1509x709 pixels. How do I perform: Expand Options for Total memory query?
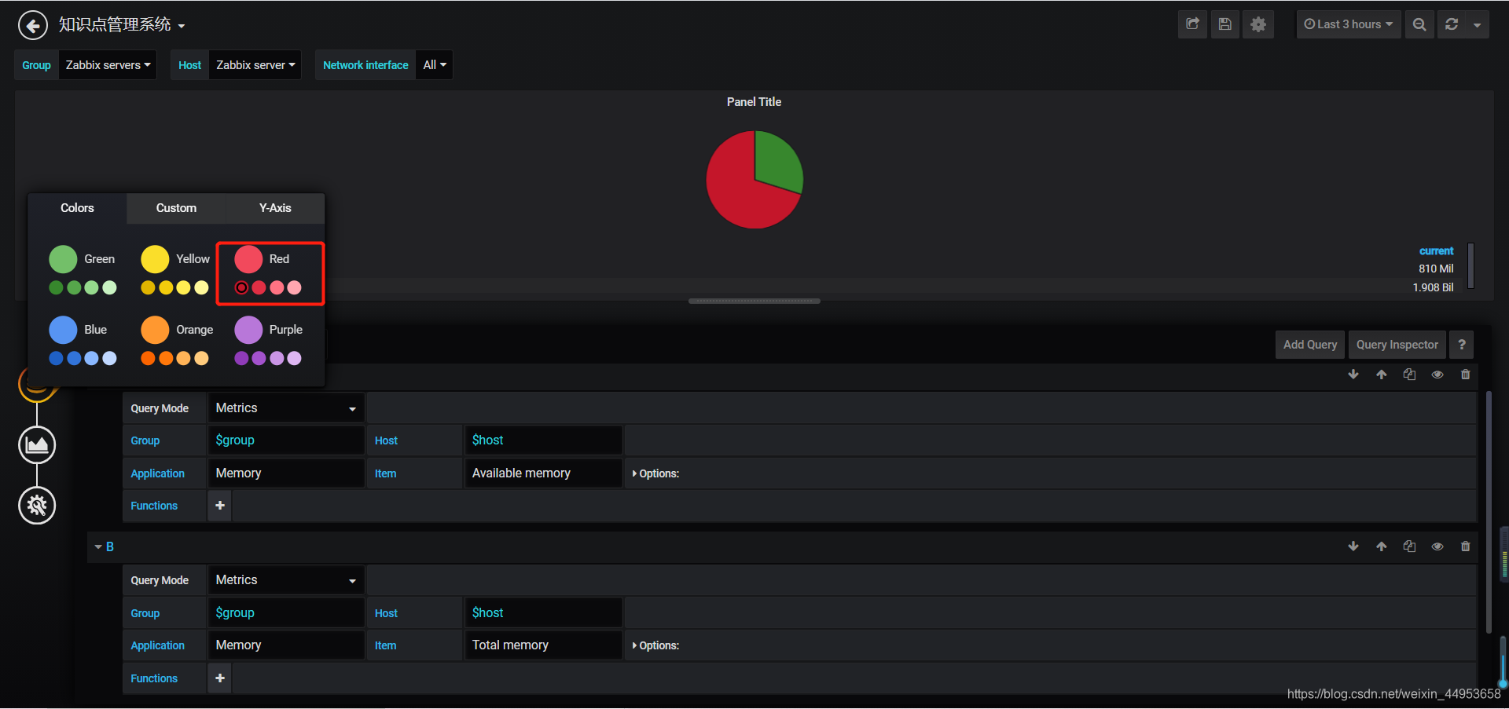(655, 645)
